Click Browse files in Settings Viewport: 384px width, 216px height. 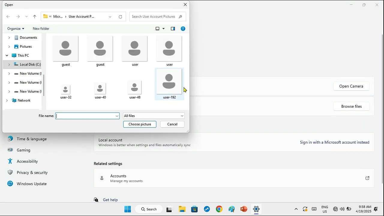tap(351, 106)
